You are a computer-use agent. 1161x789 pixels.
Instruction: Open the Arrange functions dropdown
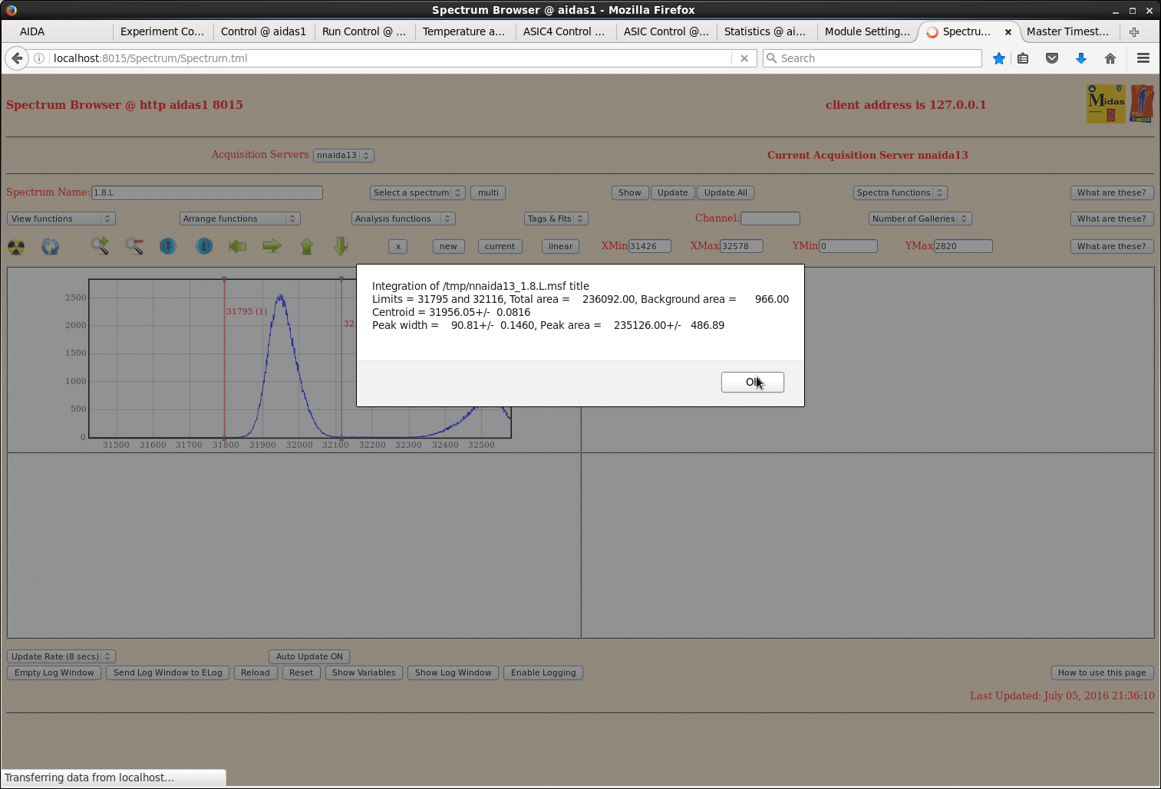[x=240, y=219]
